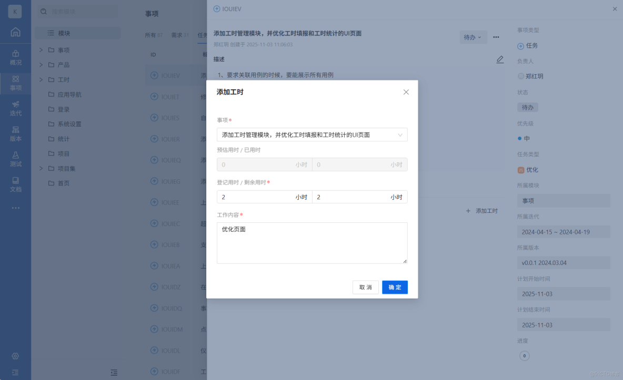Click the 取消 cancel button
623x380 pixels.
point(365,287)
